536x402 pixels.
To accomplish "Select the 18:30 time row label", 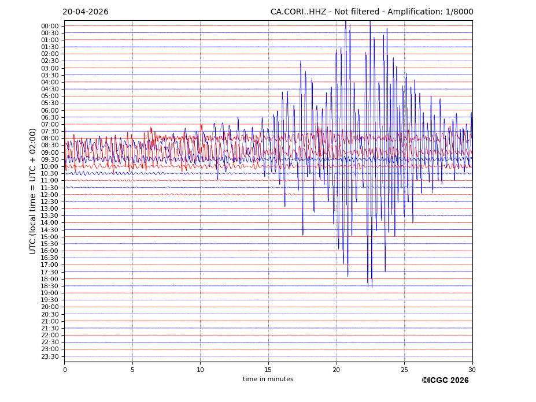I will click(x=50, y=286).
